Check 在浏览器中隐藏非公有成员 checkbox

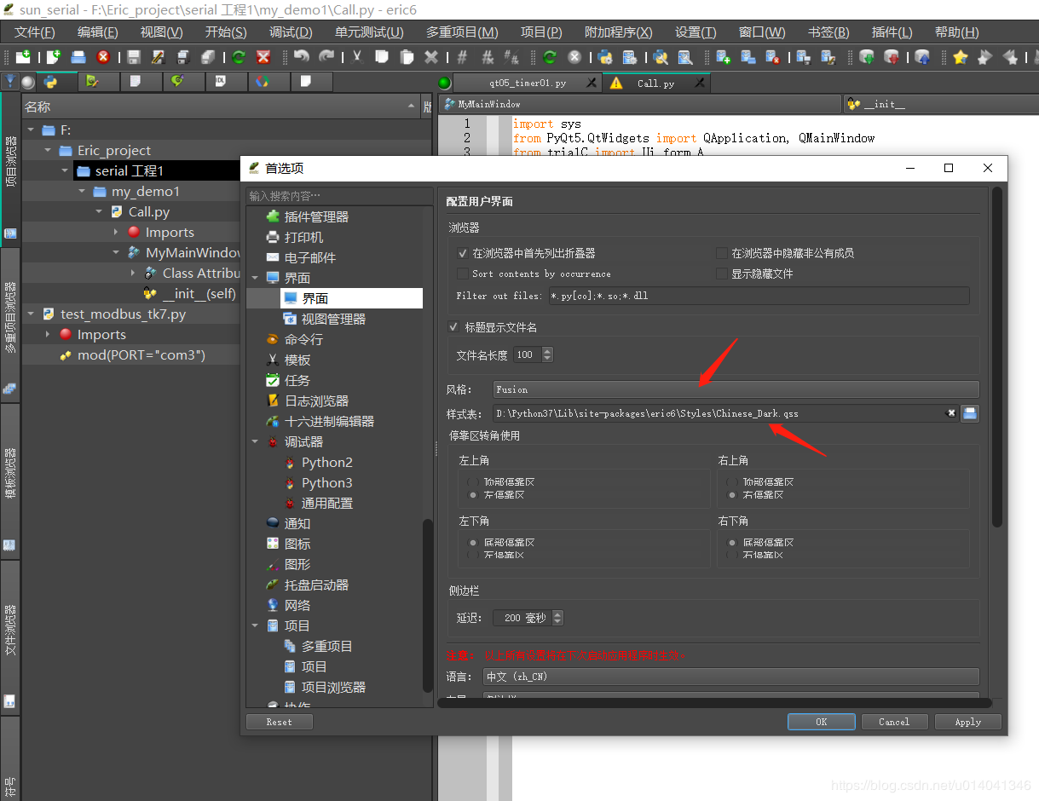click(x=722, y=253)
